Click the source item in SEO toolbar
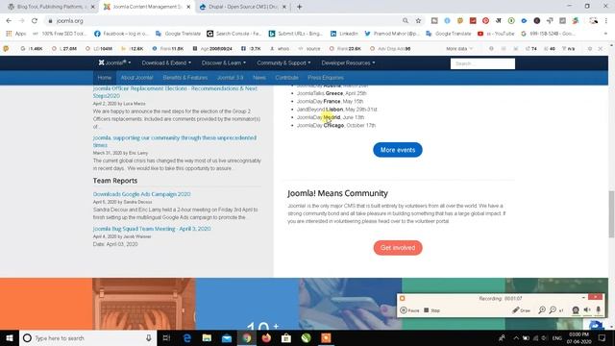 point(309,49)
